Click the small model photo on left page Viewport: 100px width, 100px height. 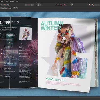click(26, 34)
